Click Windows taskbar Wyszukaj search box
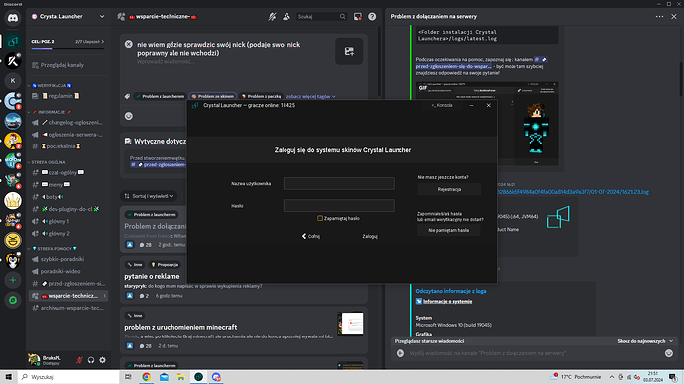The height and width of the screenshot is (384, 684). point(68,377)
